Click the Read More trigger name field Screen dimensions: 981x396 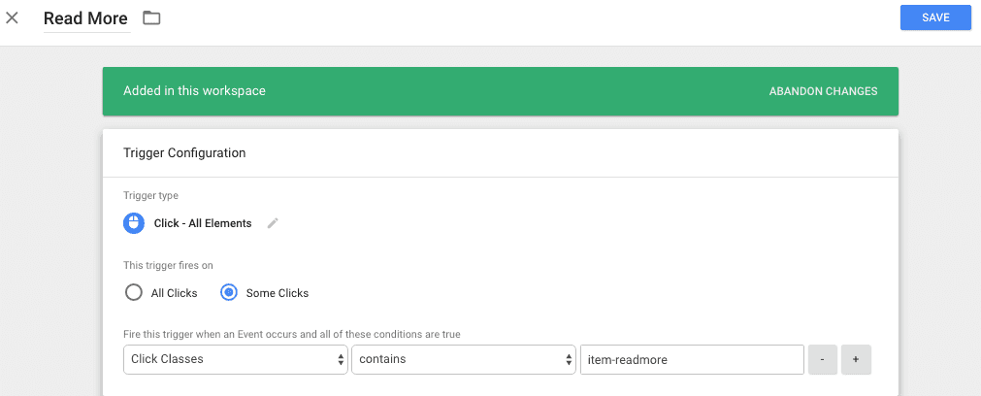[85, 18]
